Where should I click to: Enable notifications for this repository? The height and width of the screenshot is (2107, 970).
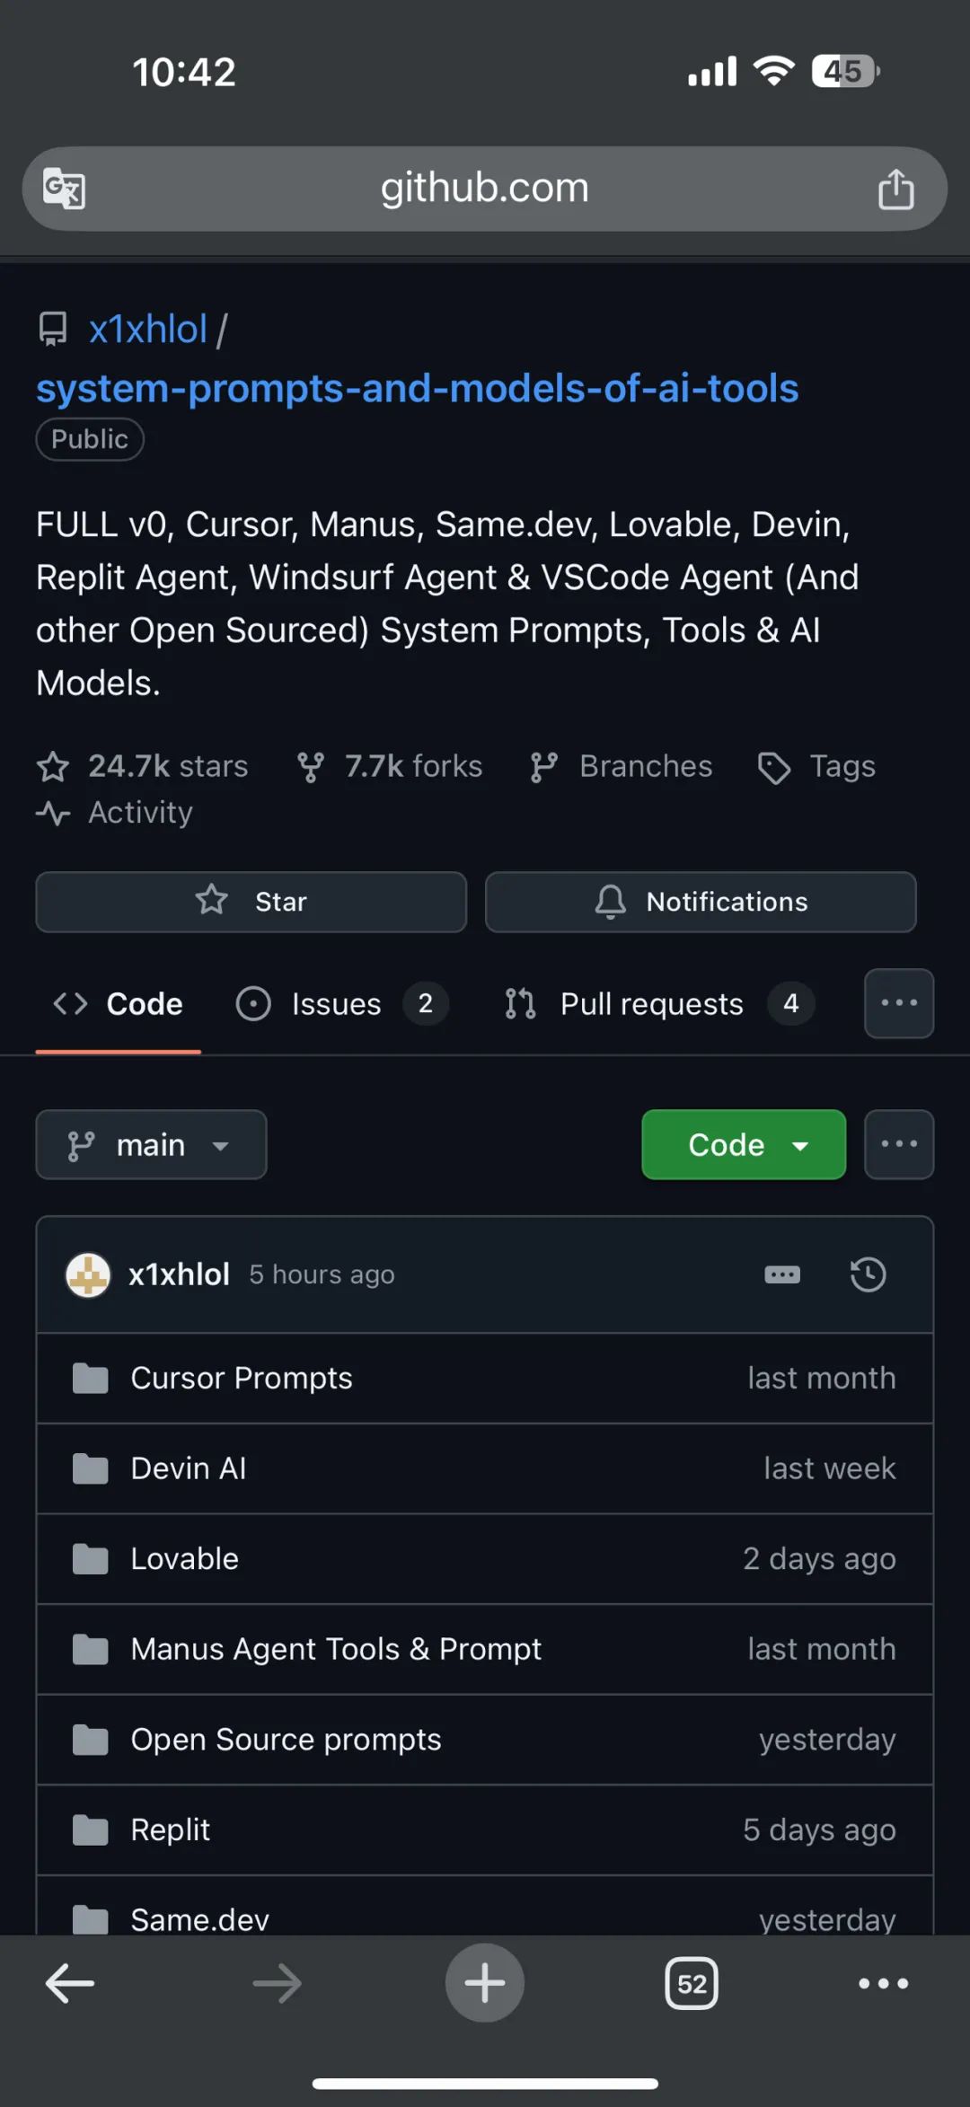700,902
